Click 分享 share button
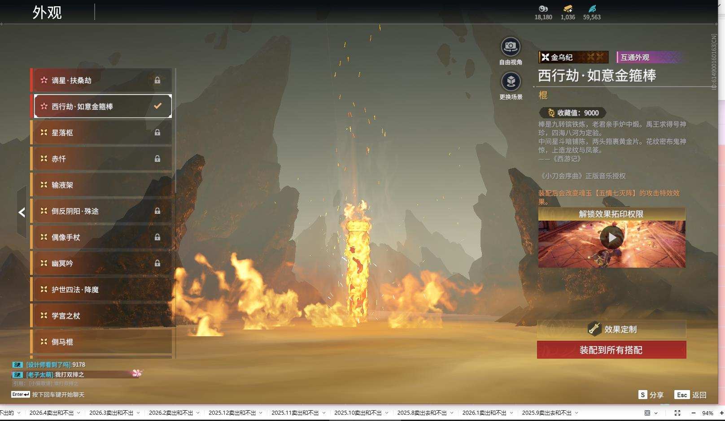 pos(651,395)
